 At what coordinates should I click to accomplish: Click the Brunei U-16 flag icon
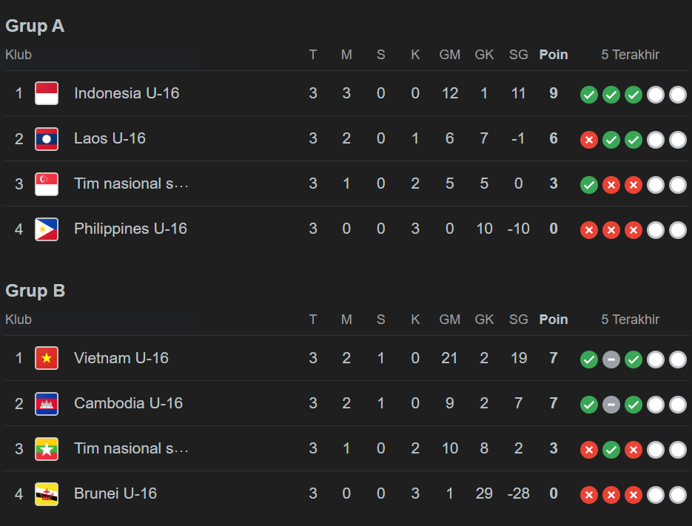[47, 494]
